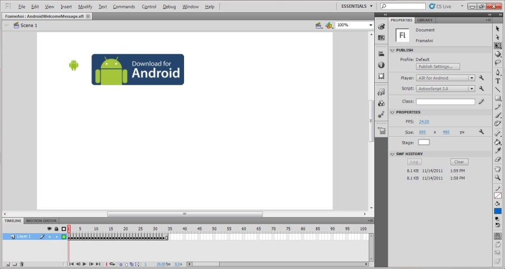Toggle Onion Skin Outlines in timeline
The image size is (505, 269).
pos(126,264)
